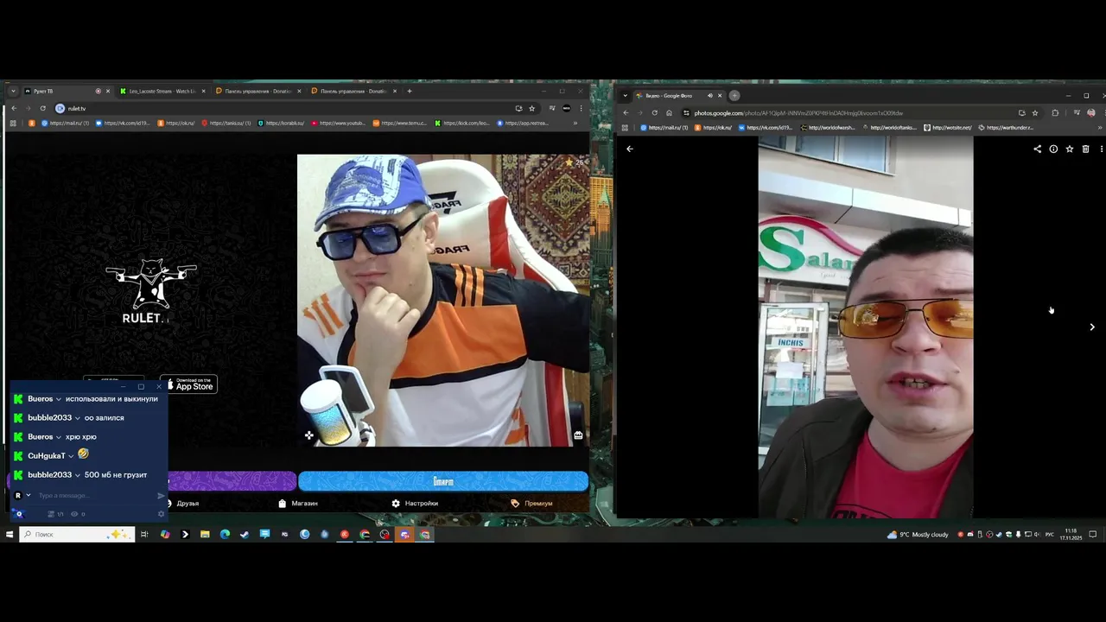Reload the rulet.tv page
The width and height of the screenshot is (1106, 622).
pos(42,108)
